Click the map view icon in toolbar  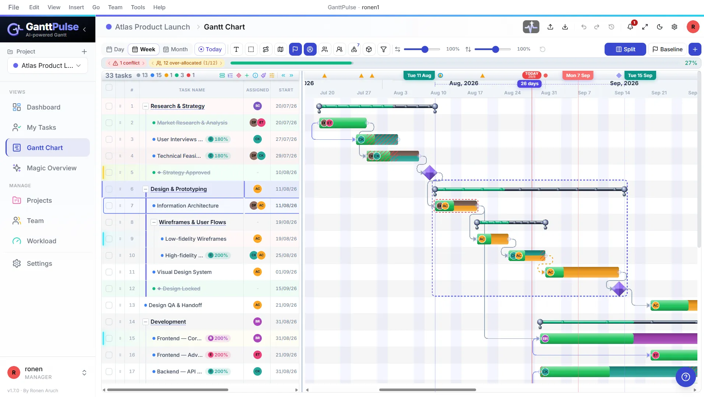[x=281, y=49]
